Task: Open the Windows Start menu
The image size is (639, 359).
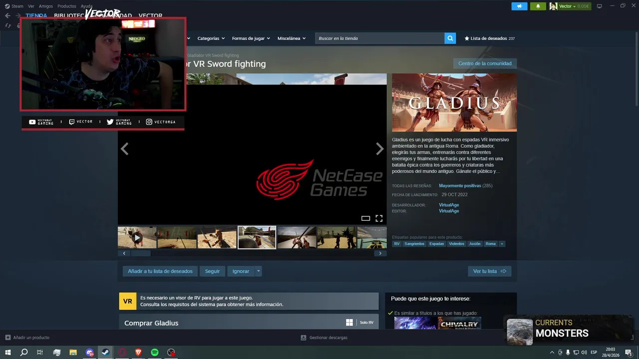Action: click(8, 353)
